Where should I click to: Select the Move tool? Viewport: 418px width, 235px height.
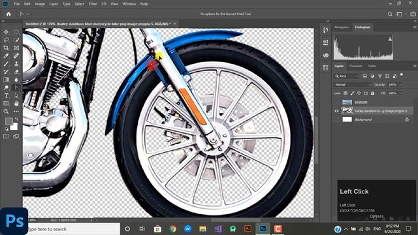[x=6, y=32]
